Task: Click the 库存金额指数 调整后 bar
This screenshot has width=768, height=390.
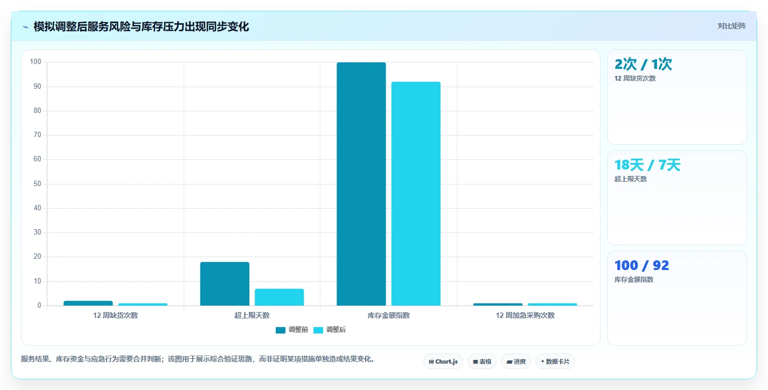Action: 416,194
